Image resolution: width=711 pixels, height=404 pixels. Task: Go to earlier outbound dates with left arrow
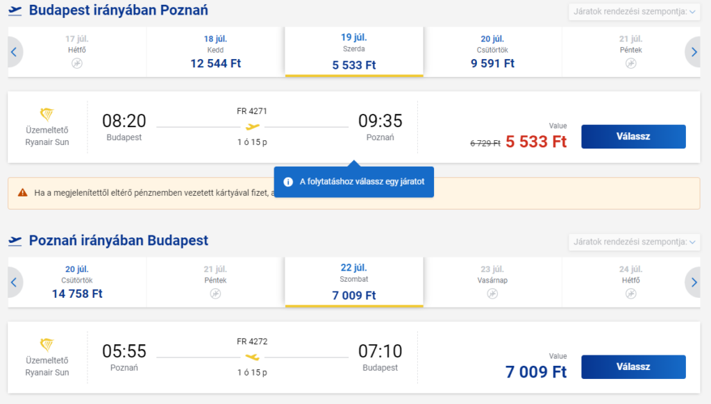coord(14,52)
